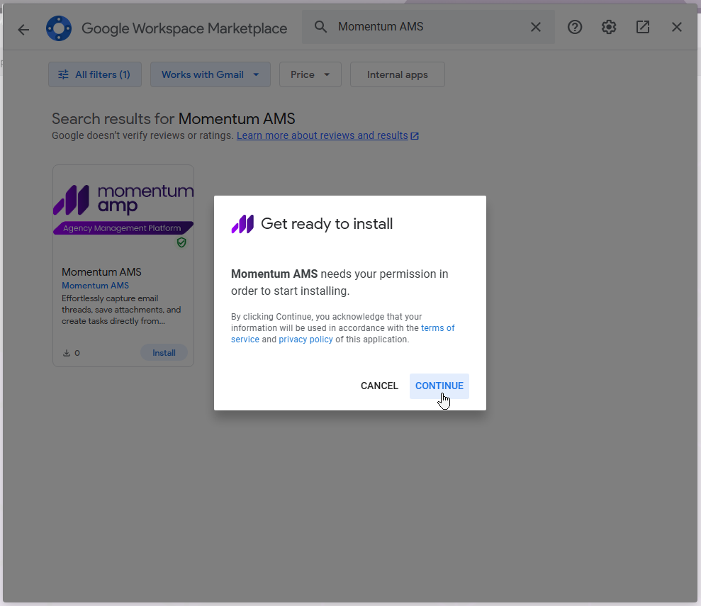
Task: Open the momentum amp app thumbnail
Action: pos(123,209)
